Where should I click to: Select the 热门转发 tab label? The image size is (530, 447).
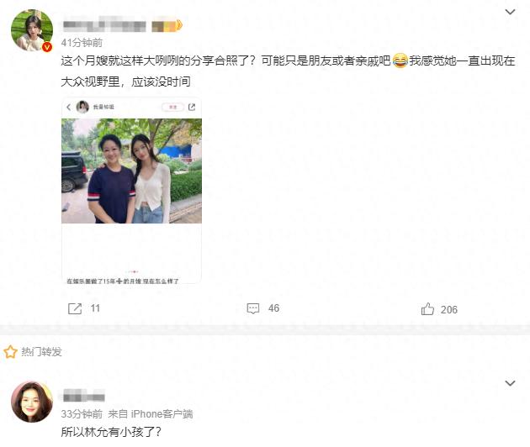pyautogui.click(x=41, y=352)
